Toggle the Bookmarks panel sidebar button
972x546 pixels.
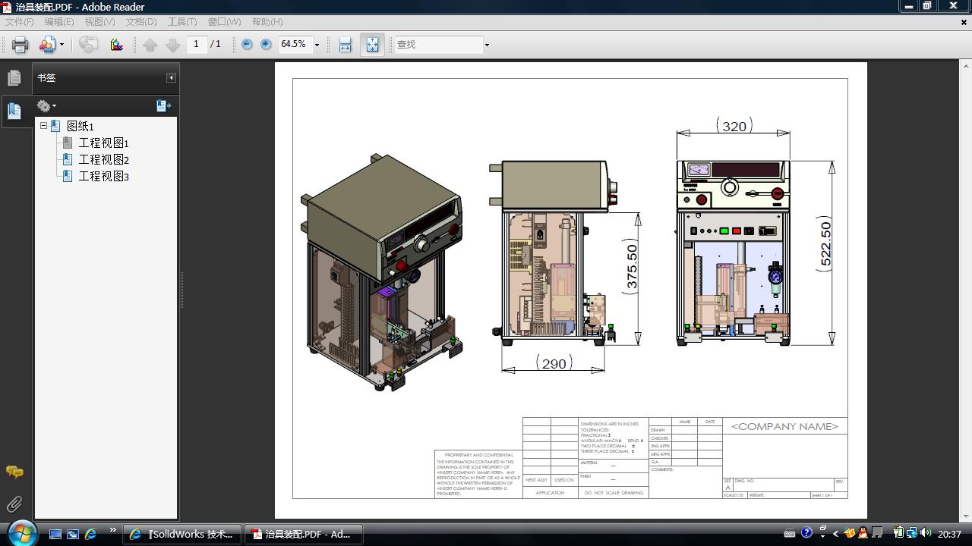[14, 111]
